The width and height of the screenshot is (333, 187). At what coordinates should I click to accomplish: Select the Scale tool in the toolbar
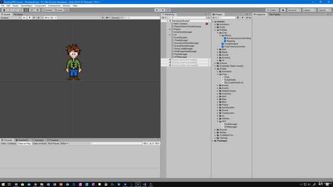[21, 10]
